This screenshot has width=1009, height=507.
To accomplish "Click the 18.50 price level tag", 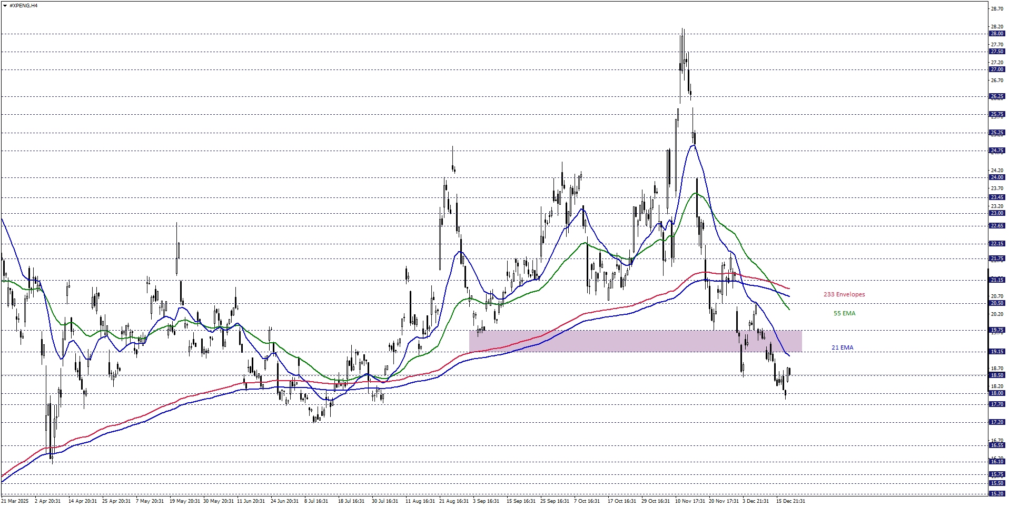I will pos(996,375).
